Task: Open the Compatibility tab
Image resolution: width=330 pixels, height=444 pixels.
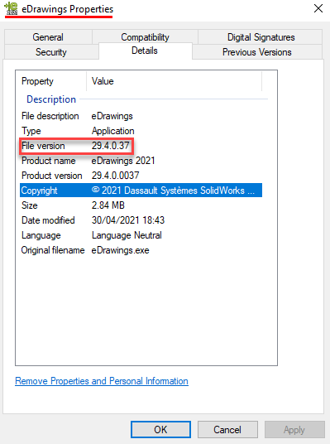Action: [x=145, y=37]
